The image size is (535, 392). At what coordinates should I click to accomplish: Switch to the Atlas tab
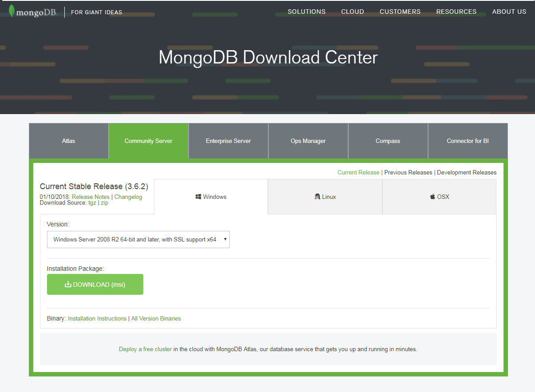pos(69,141)
